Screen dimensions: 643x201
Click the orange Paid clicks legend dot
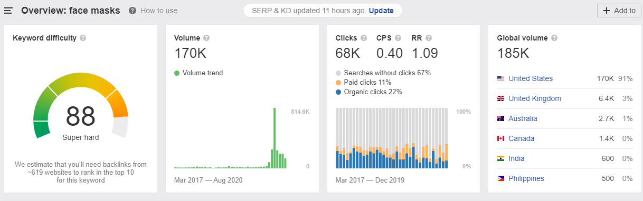point(338,83)
